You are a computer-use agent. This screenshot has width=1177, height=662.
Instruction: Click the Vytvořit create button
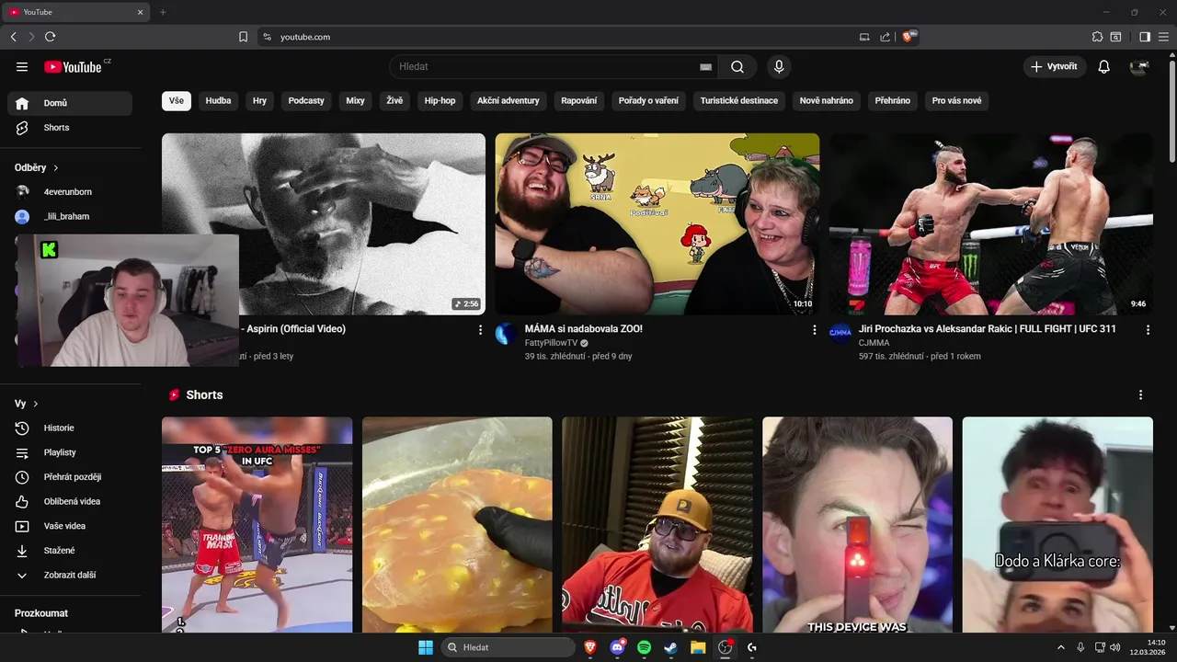click(1055, 66)
